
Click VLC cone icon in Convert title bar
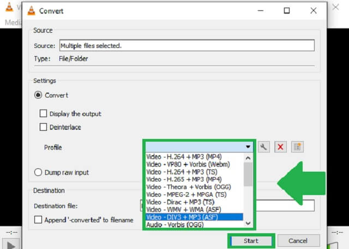click(31, 11)
